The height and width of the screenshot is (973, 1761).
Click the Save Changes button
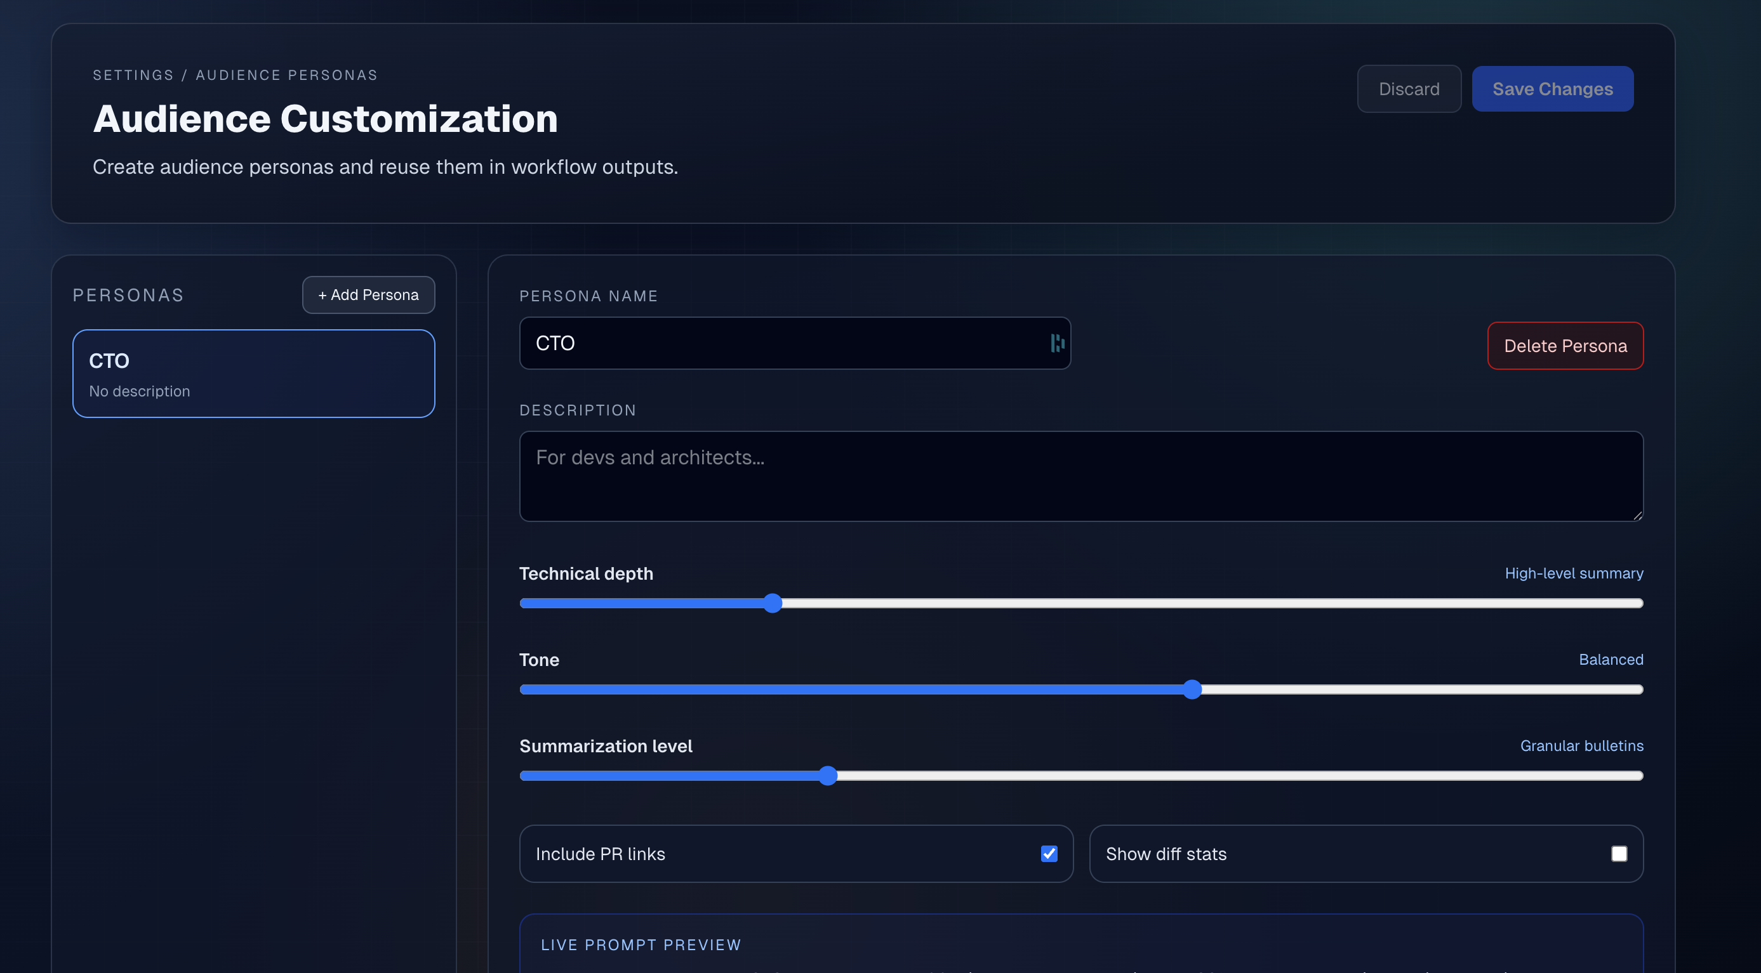(1553, 88)
